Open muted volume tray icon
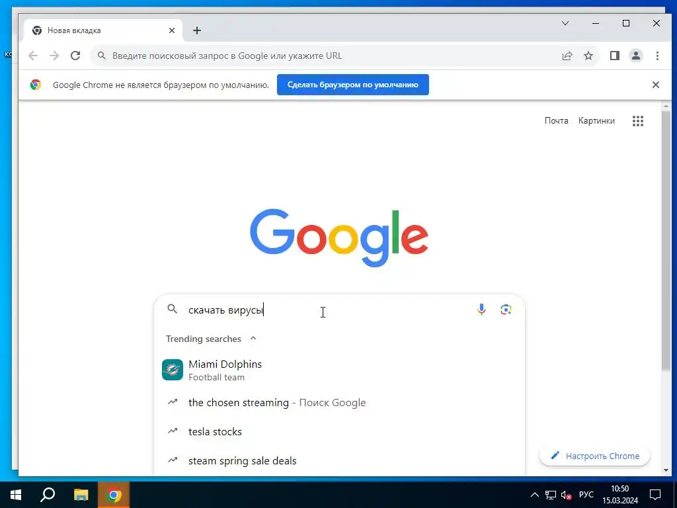The width and height of the screenshot is (677, 508). coord(566,495)
